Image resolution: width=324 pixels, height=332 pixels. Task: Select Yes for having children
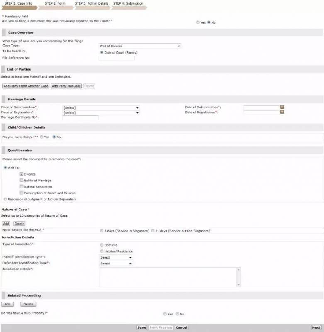[41, 137]
